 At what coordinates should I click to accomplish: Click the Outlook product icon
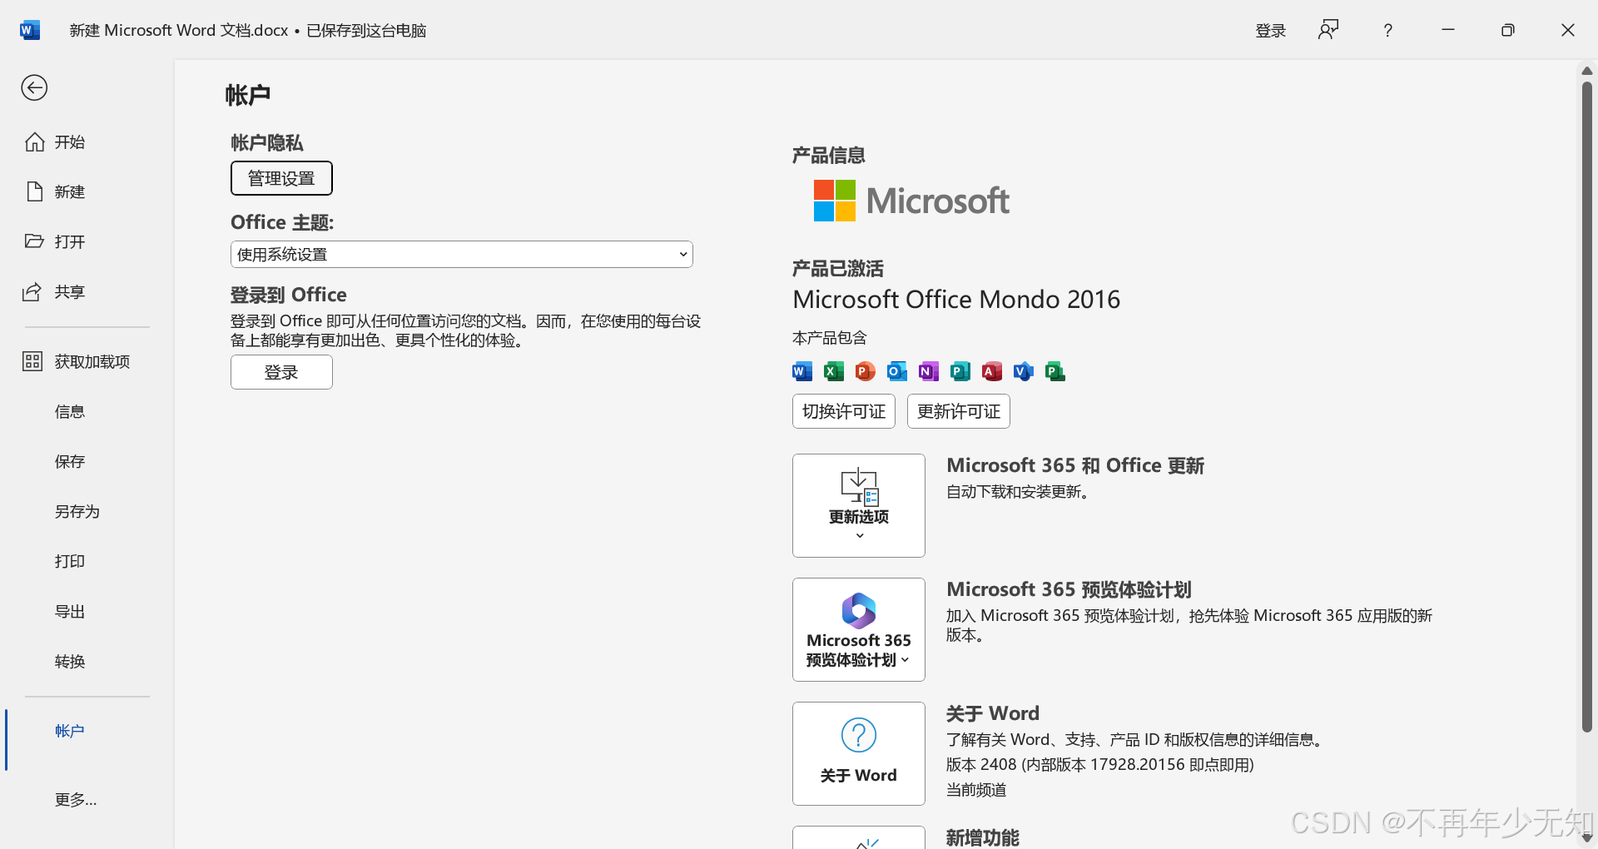click(897, 371)
